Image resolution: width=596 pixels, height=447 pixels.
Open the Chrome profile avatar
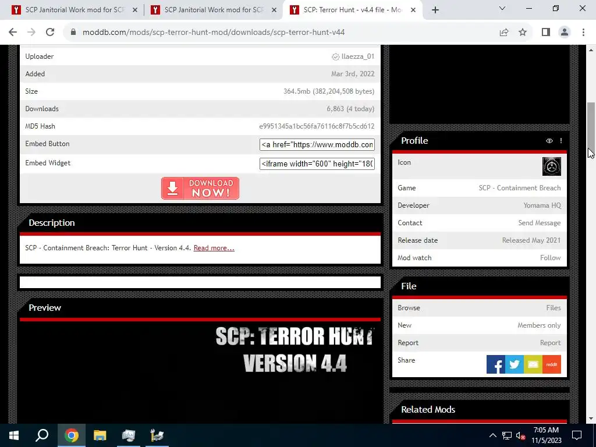point(565,33)
